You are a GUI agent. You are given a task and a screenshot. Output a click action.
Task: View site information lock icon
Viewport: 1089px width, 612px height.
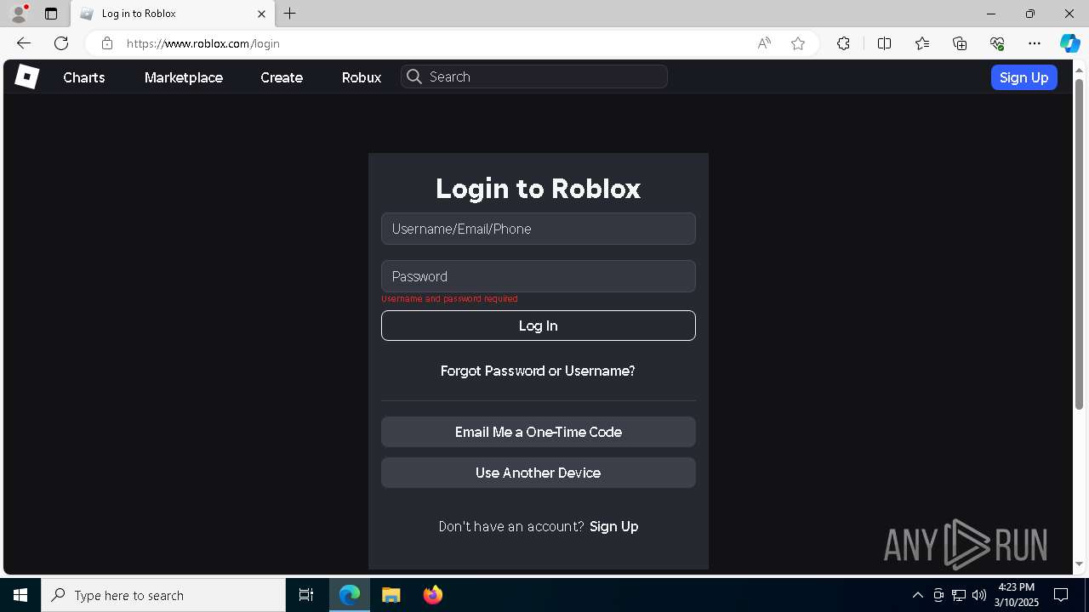point(106,43)
